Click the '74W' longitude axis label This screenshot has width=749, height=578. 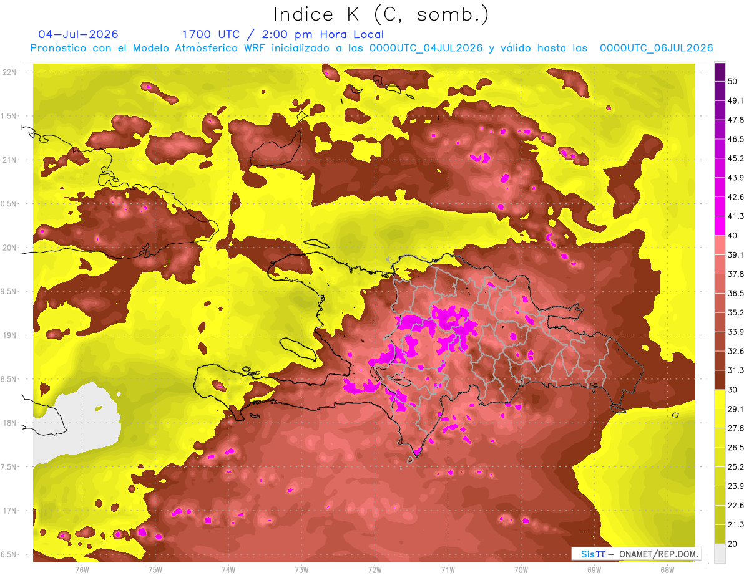(x=228, y=569)
